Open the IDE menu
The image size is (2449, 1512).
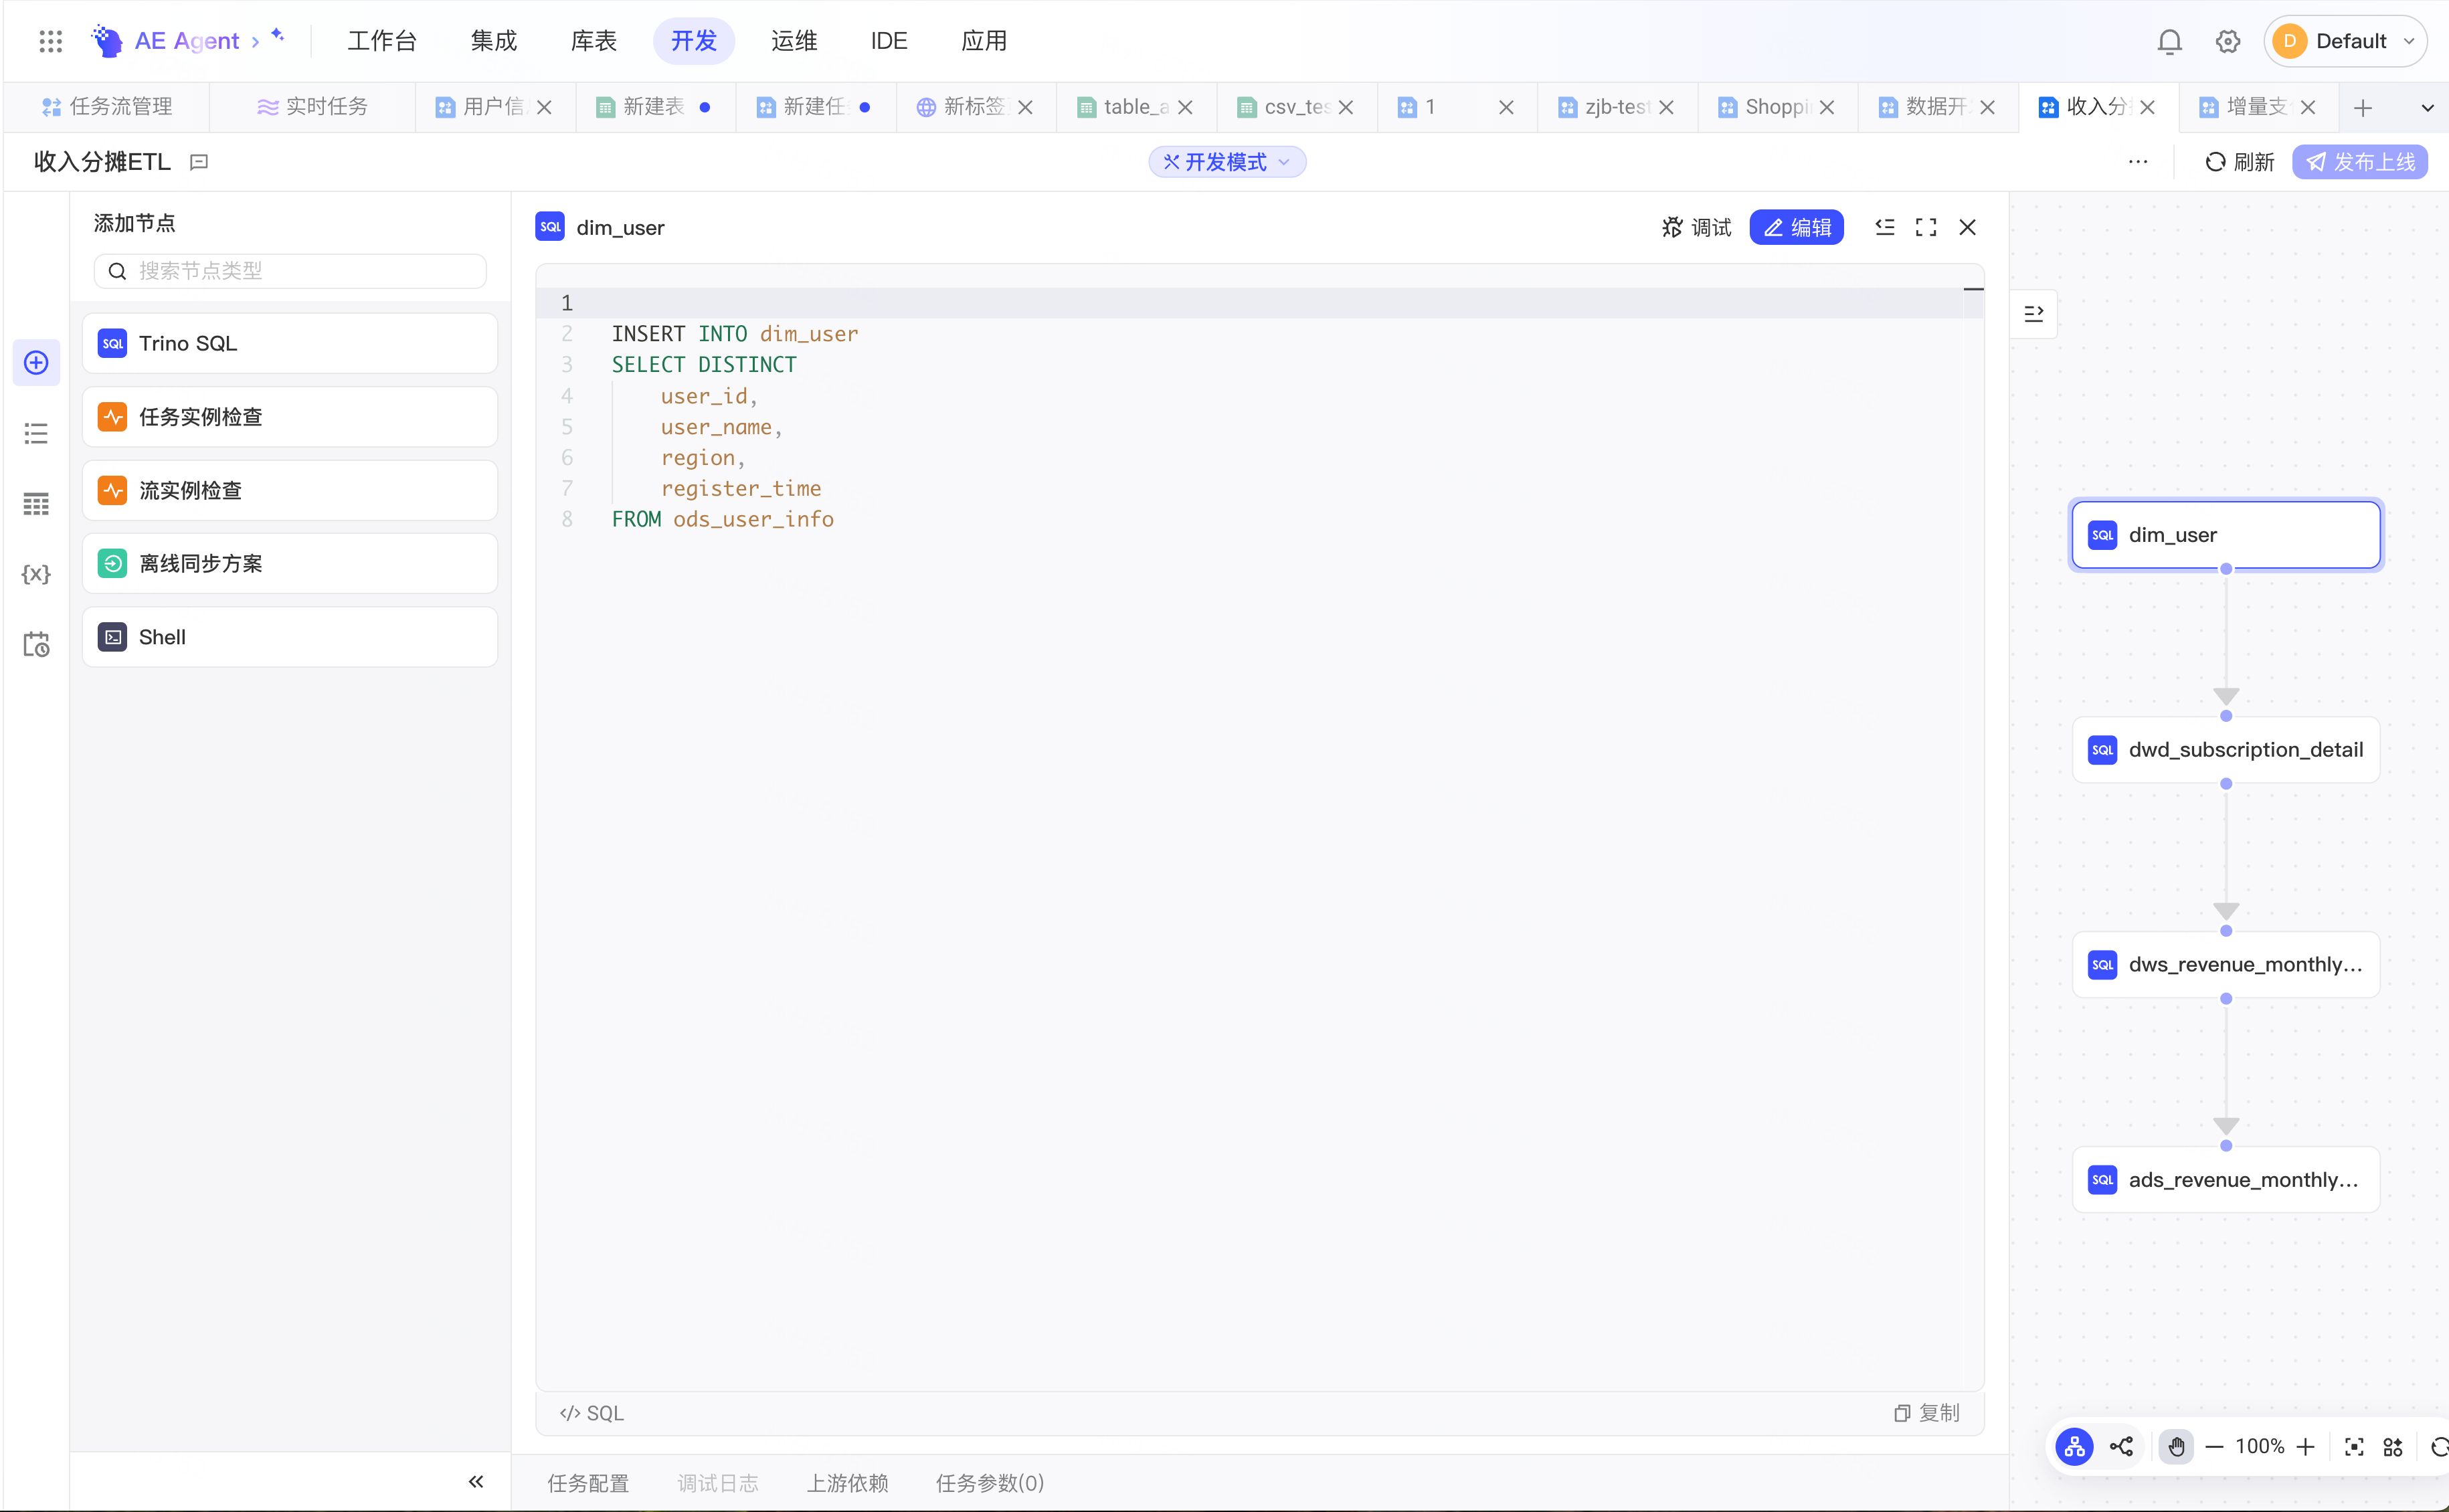[x=889, y=41]
